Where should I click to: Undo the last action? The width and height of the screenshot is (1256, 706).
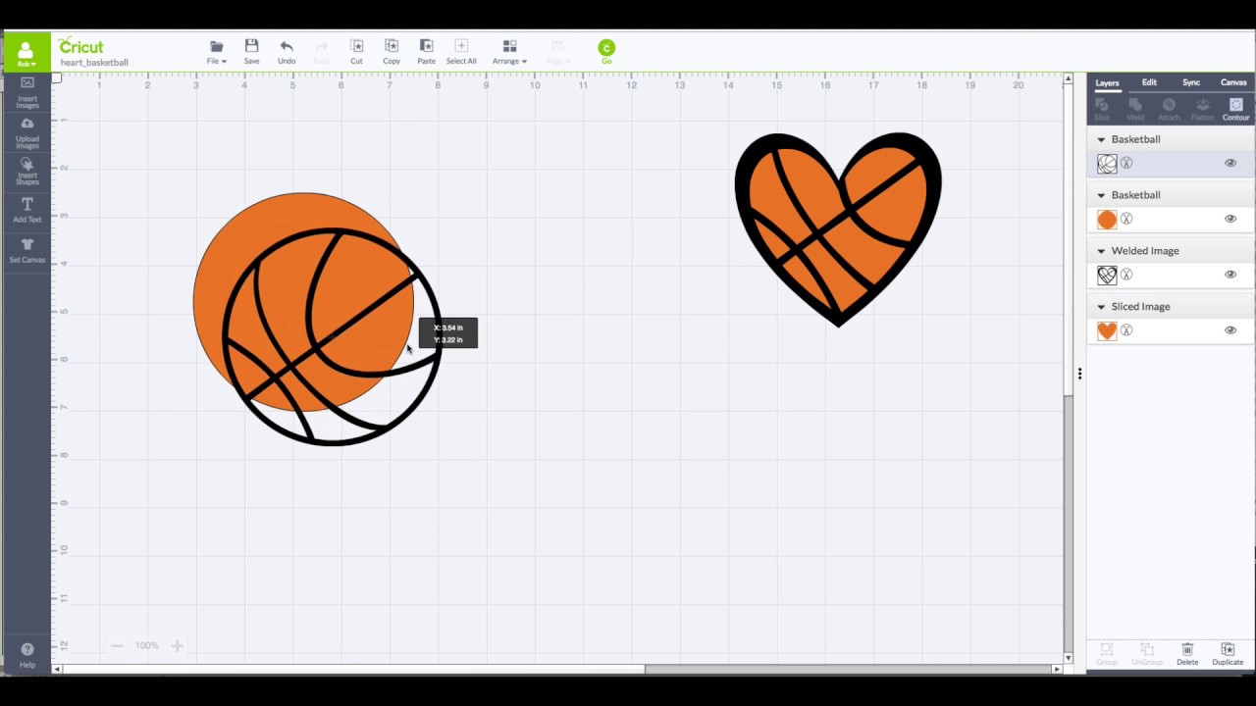point(287,52)
